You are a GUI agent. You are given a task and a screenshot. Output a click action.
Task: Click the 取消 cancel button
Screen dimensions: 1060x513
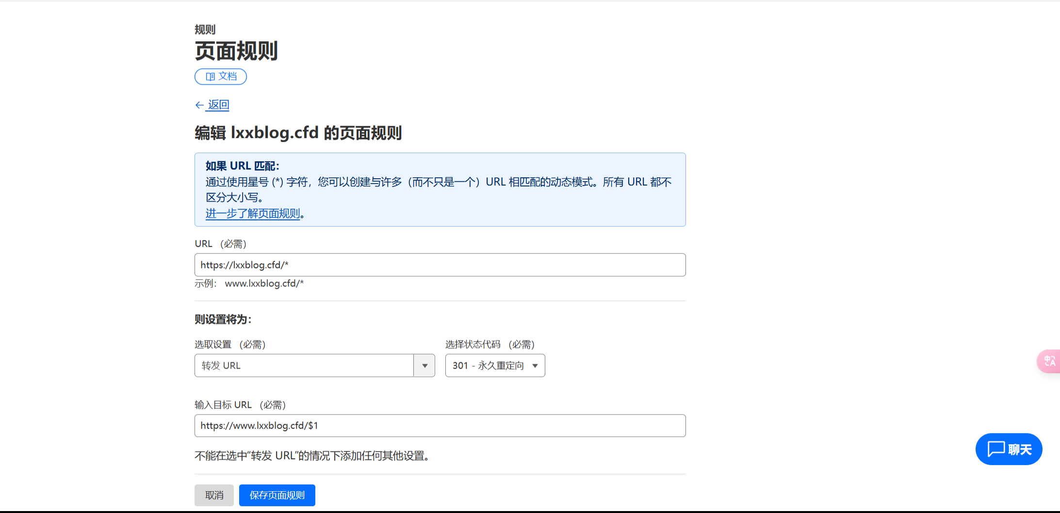pyautogui.click(x=214, y=495)
